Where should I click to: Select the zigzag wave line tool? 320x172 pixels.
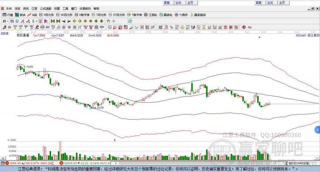tap(137, 27)
